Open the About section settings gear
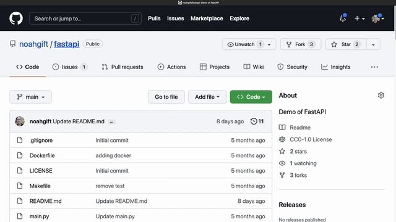Viewport: 396px width, 222px height. click(381, 96)
